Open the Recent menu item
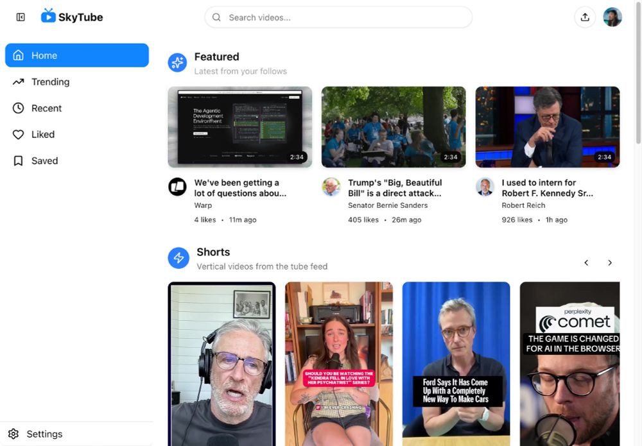This screenshot has height=446, width=642. pyautogui.click(x=77, y=108)
